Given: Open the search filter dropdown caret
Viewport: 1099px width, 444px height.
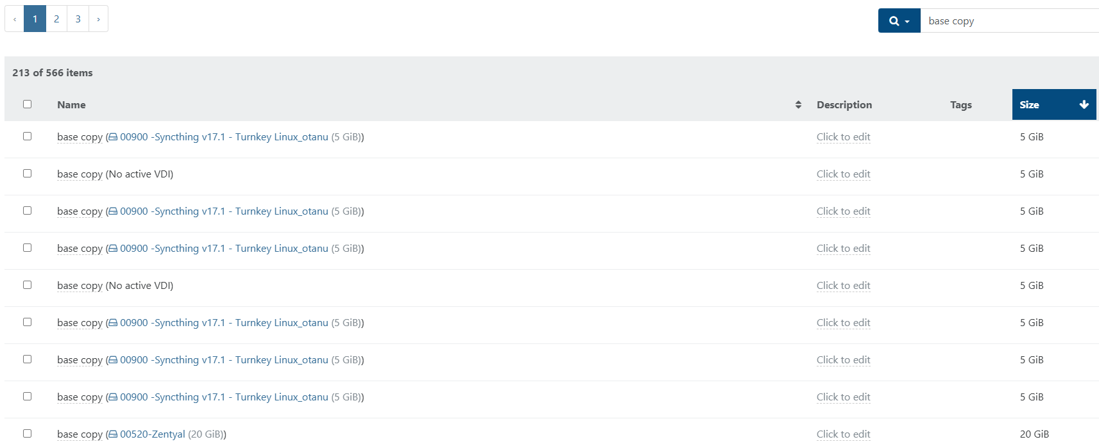Looking at the screenshot, I should (x=907, y=22).
